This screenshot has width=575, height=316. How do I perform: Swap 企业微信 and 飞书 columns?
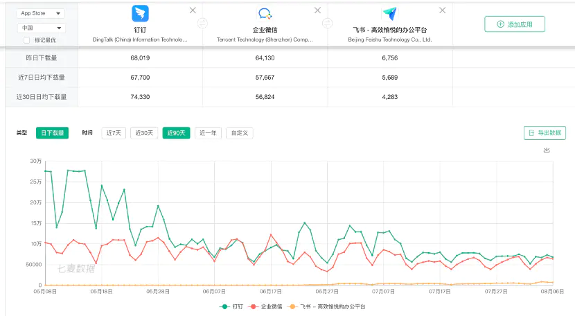327,24
